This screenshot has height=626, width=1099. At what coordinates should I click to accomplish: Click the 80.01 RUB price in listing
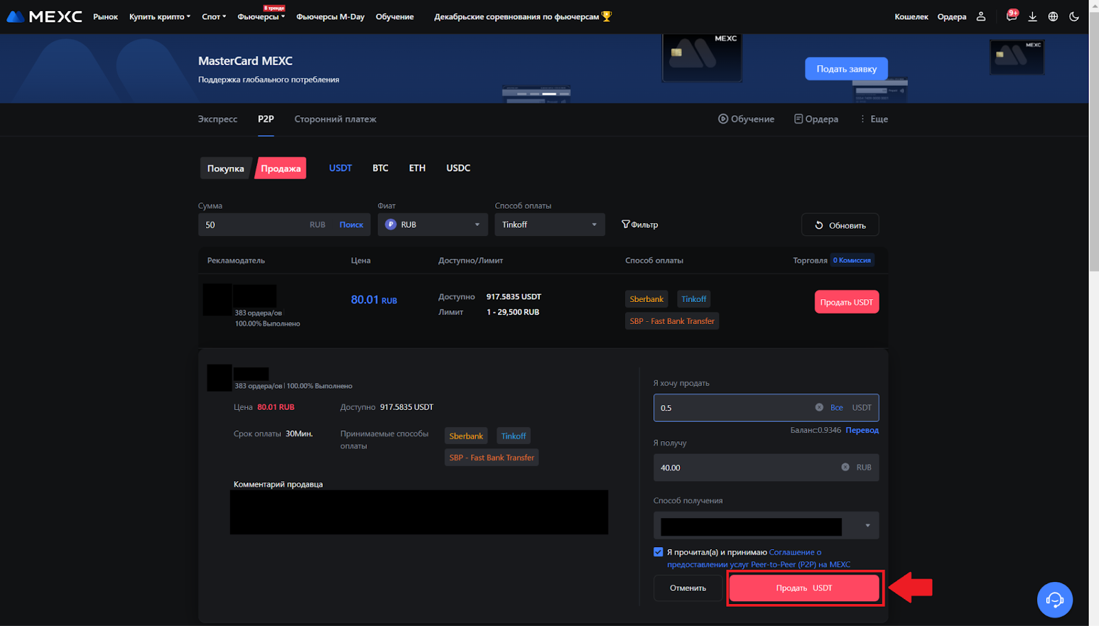(x=374, y=300)
